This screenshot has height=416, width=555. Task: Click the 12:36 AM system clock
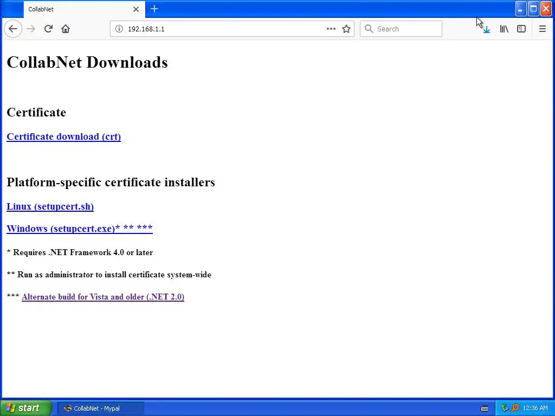pyautogui.click(x=535, y=408)
